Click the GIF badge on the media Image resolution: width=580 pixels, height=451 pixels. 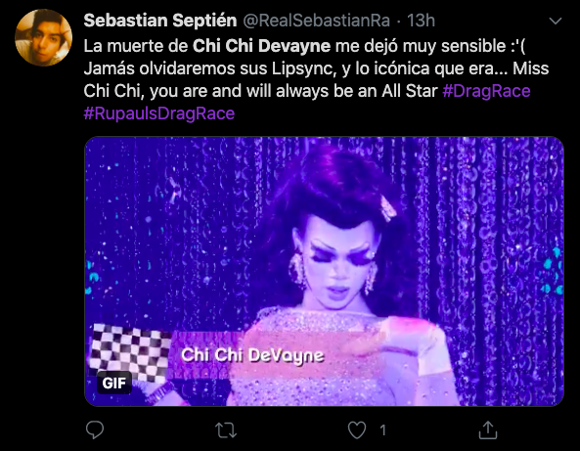click(113, 383)
